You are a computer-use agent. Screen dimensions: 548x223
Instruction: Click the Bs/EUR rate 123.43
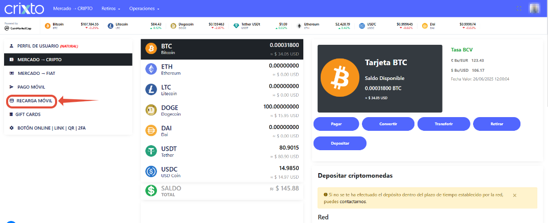478,61
